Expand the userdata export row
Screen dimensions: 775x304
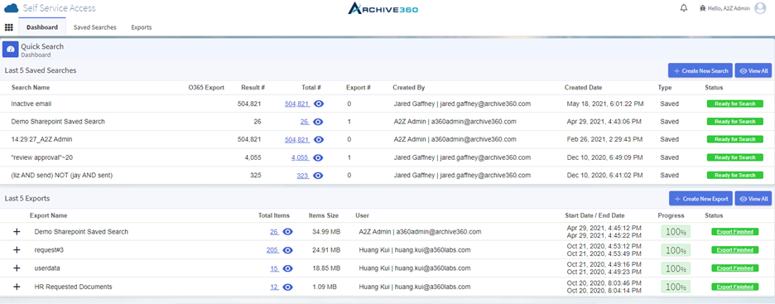coord(17,268)
